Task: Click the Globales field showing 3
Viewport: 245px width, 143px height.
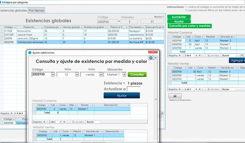Action: [x=129, y=22]
